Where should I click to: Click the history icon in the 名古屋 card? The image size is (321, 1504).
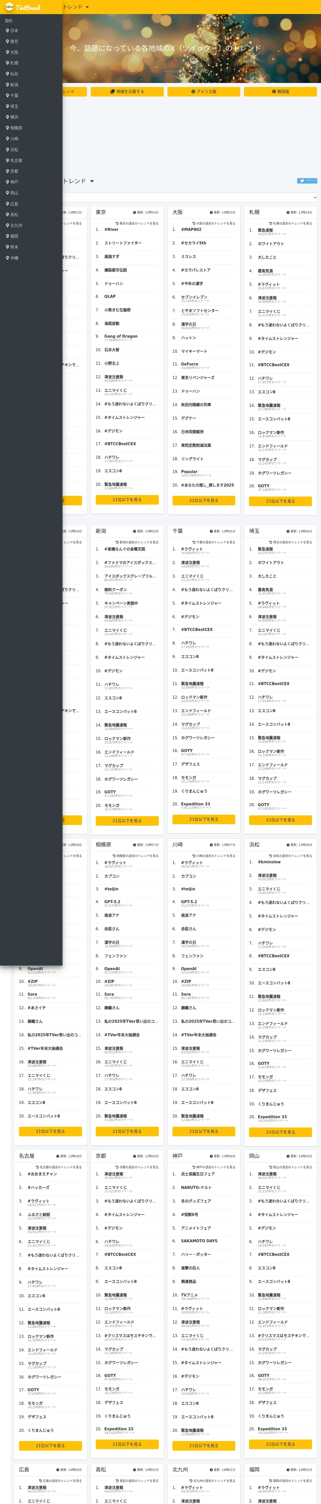pos(37,1167)
